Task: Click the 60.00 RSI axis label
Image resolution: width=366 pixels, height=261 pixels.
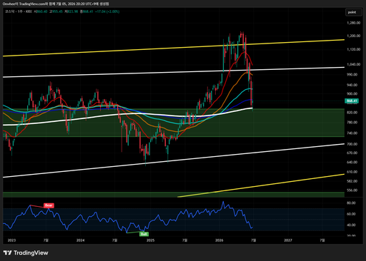Action: (351, 214)
